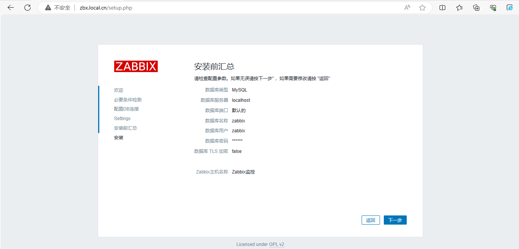Open the favorites list icon

[459, 8]
